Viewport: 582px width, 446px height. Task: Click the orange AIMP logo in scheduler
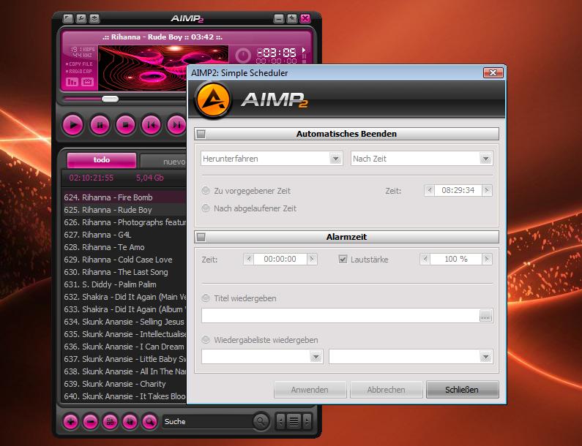(x=213, y=100)
